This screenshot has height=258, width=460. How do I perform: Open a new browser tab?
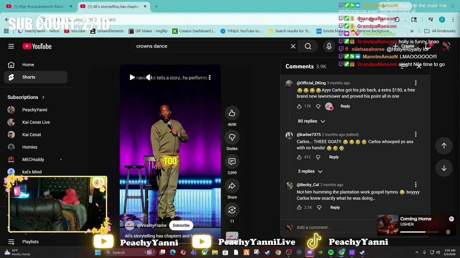tap(156, 6)
